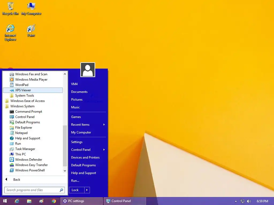Click the 6:59 PM clock
Image resolution: width=274 pixels, height=205 pixels.
click(x=262, y=201)
